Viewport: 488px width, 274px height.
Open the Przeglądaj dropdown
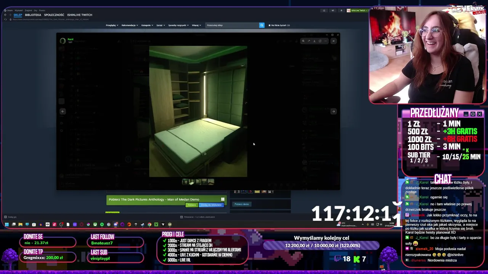(x=112, y=25)
